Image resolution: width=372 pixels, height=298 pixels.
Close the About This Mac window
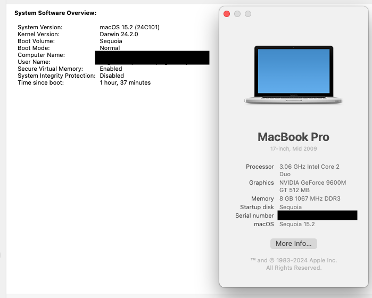point(227,14)
